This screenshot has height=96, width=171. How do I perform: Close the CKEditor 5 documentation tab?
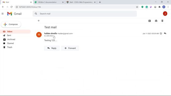click(x=63, y=2)
